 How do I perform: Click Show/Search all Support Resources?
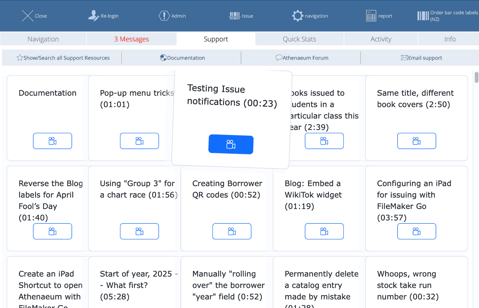click(x=63, y=58)
